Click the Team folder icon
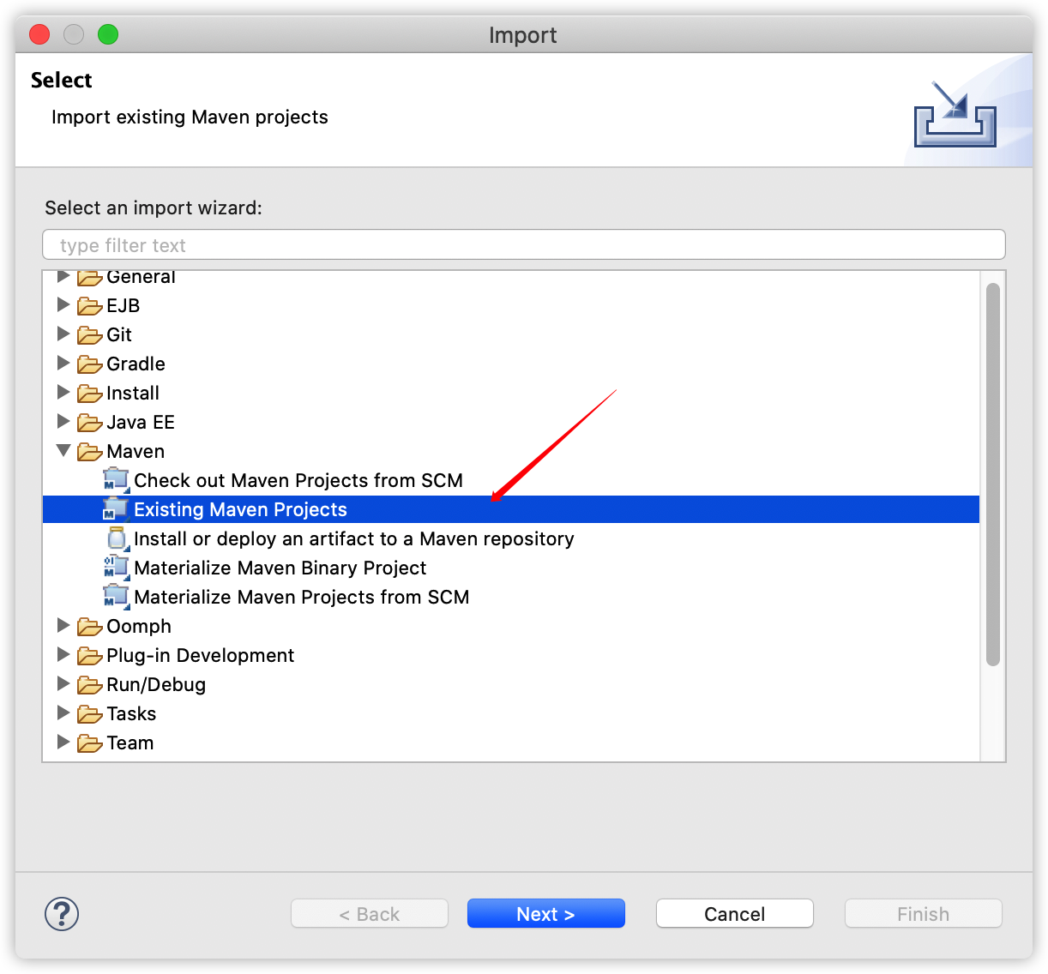The width and height of the screenshot is (1048, 974). pos(89,743)
